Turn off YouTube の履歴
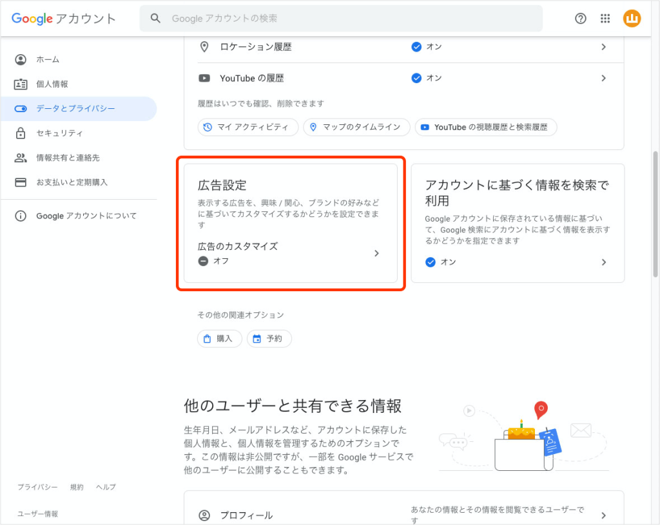660x525 pixels. (415, 78)
